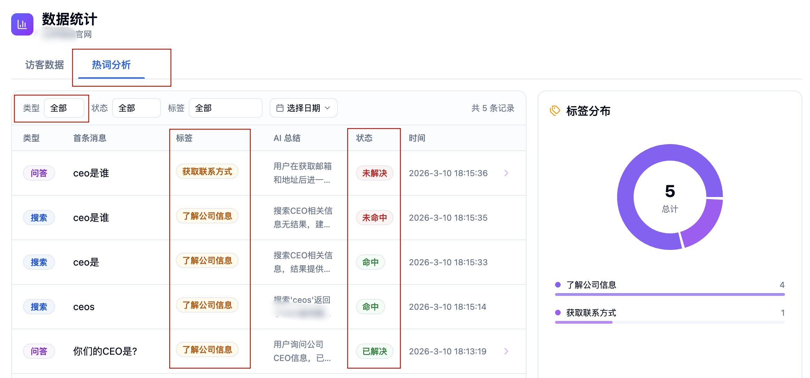Click the calendar icon in date picker
Image resolution: width=810 pixels, height=378 pixels.
coord(280,108)
